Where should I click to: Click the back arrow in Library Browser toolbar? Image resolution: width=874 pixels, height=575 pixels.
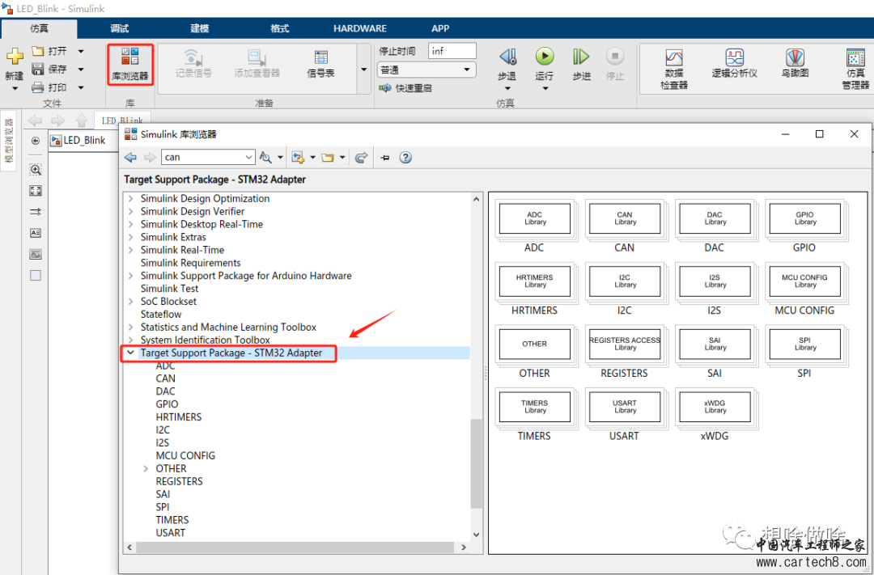(x=131, y=158)
